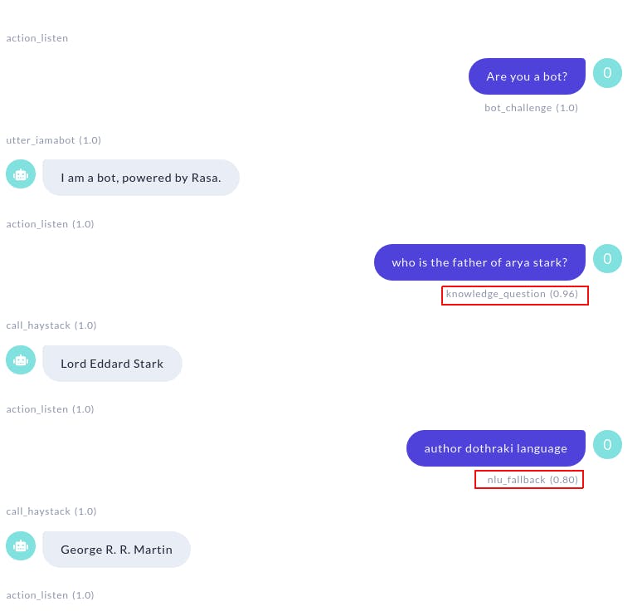Select the "Are you a bot?" message bubble
The image size is (642, 616).
(x=527, y=76)
